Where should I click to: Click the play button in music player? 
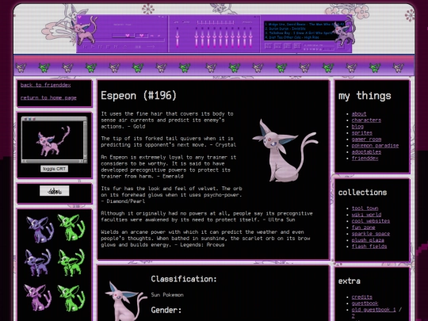[x=93, y=47]
